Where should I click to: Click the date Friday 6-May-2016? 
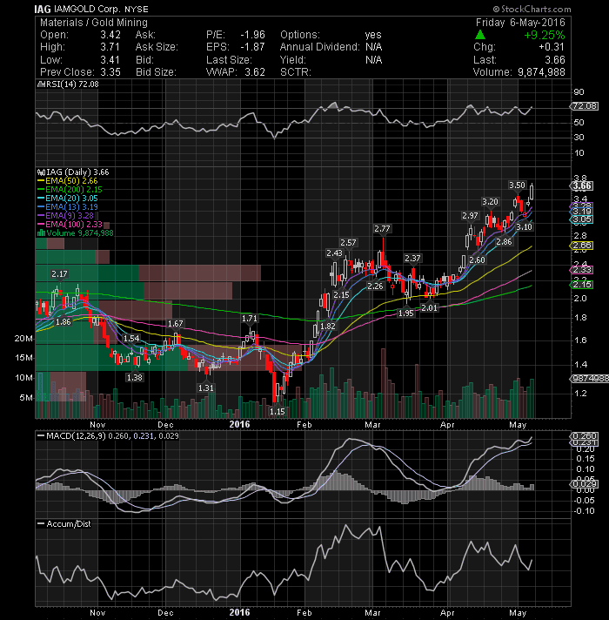point(520,23)
